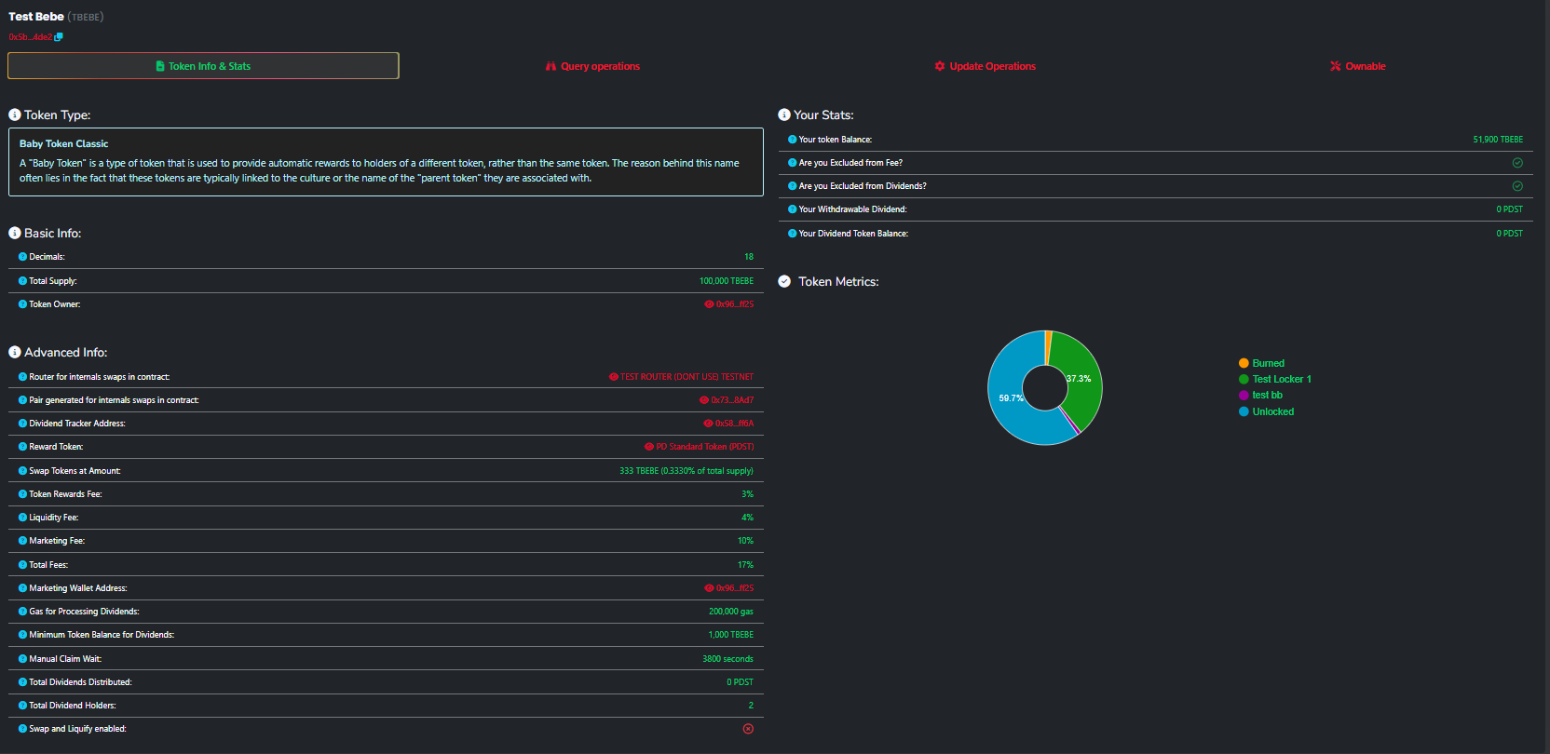
Task: Copy the token contract address
Action: (59, 37)
